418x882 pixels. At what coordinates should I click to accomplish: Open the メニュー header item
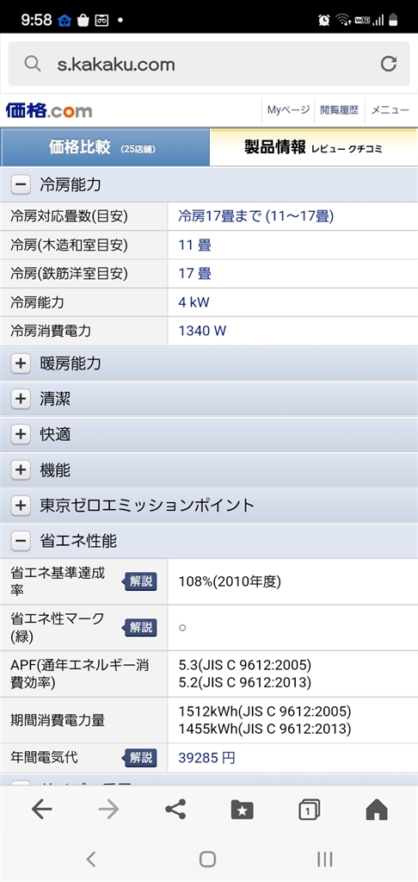coord(390,110)
